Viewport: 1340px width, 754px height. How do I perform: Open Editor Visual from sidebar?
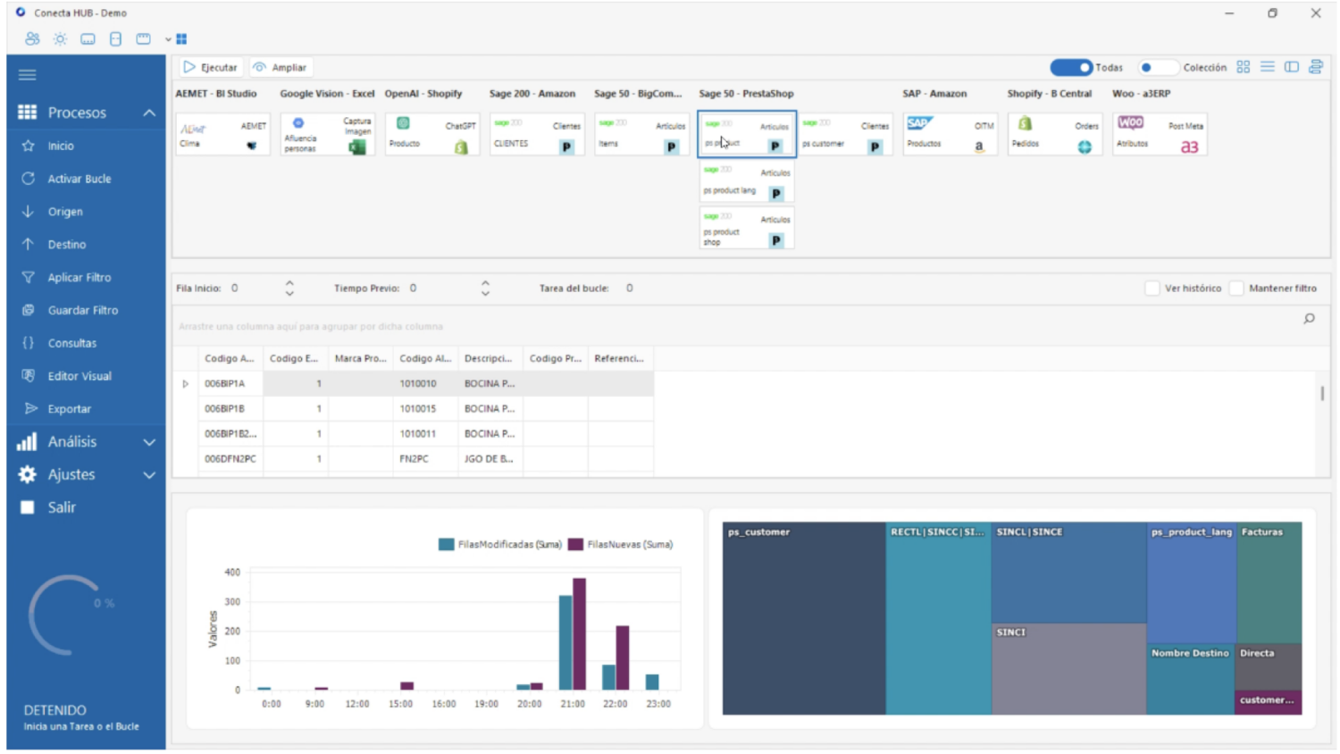pyautogui.click(x=80, y=376)
